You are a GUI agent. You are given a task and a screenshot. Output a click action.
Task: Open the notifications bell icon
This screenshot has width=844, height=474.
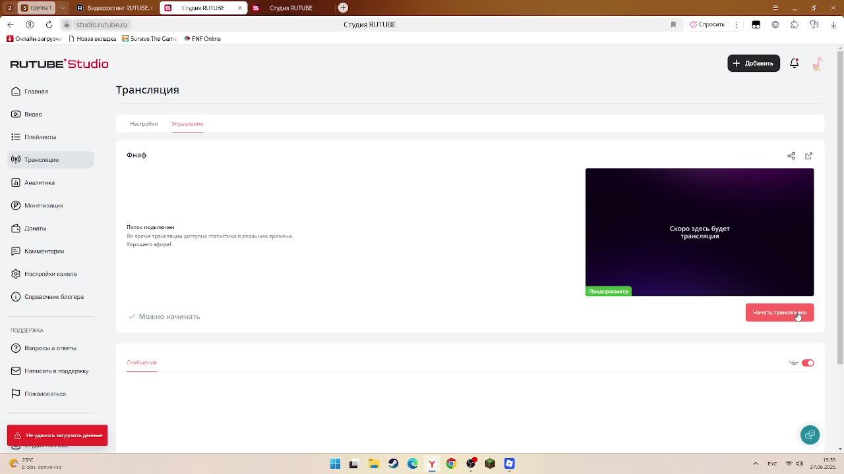pyautogui.click(x=795, y=63)
